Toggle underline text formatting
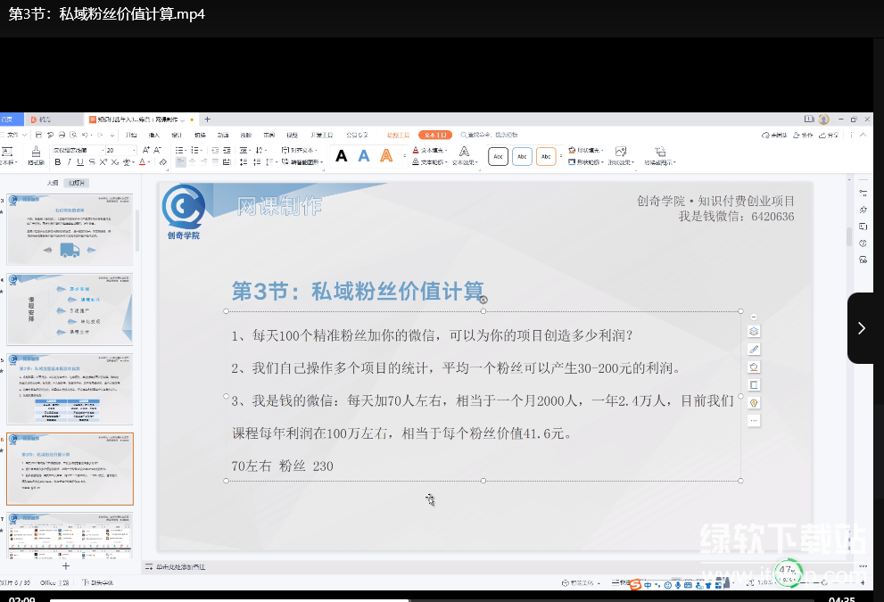Image resolution: width=884 pixels, height=602 pixels. tap(80, 162)
